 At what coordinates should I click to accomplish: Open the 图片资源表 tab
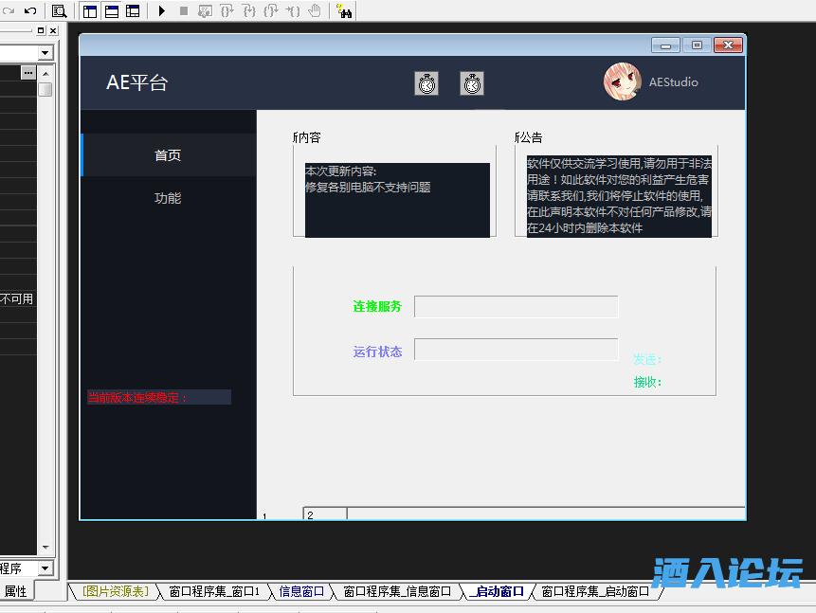point(115,592)
